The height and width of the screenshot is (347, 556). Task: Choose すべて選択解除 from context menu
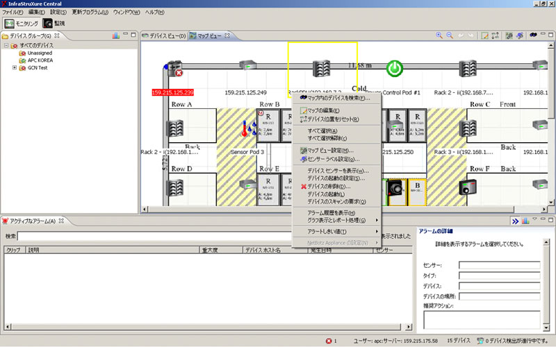(336, 138)
